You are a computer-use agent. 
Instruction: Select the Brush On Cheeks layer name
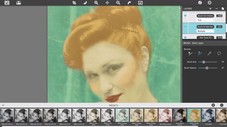pyautogui.click(x=205, y=16)
